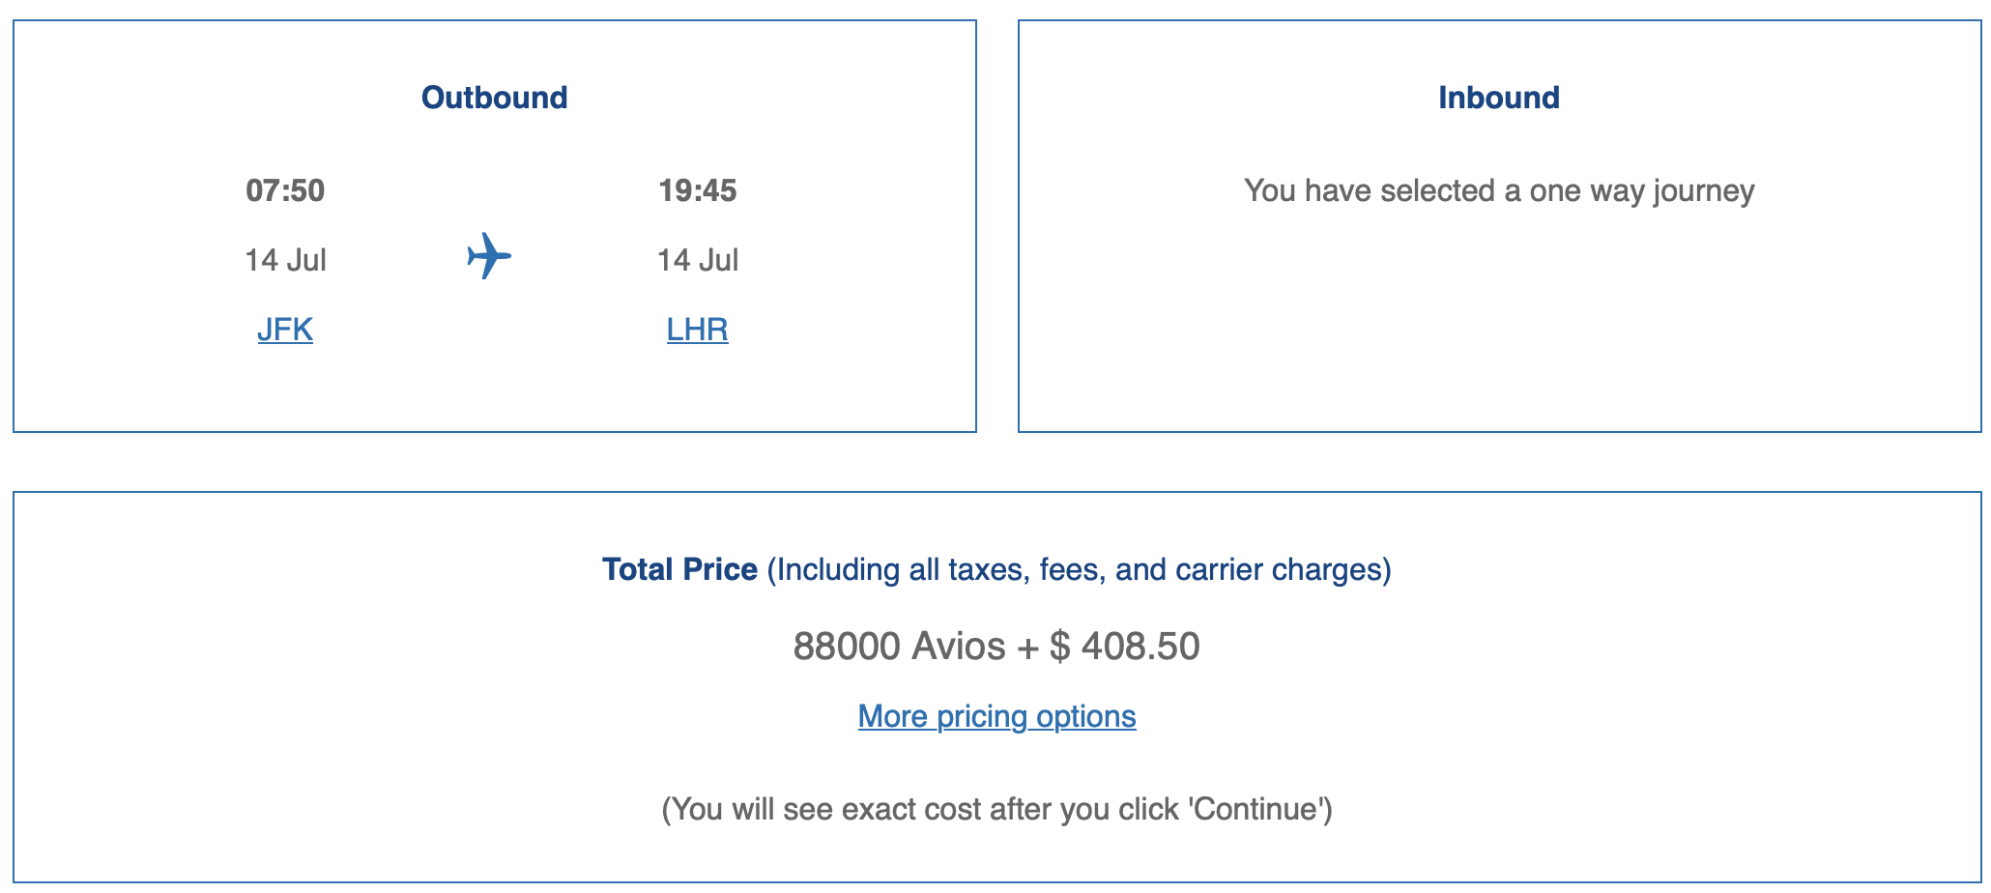Select the Inbound journey card
The width and height of the screenshot is (1991, 893).
pyautogui.click(x=1499, y=222)
